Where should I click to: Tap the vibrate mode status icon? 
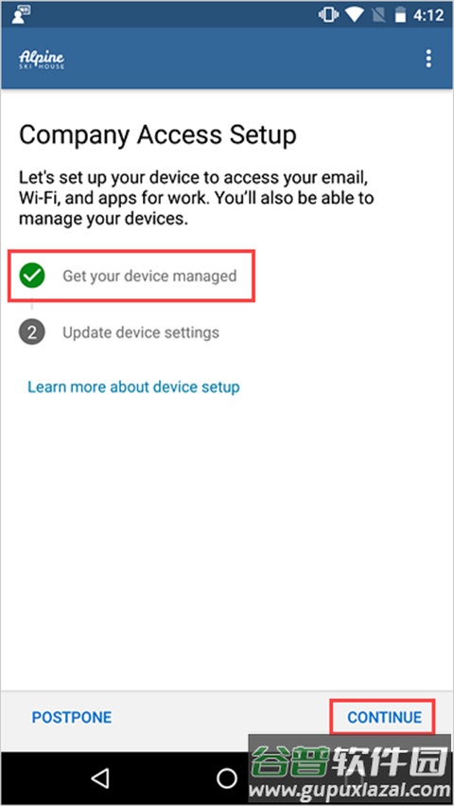[327, 14]
